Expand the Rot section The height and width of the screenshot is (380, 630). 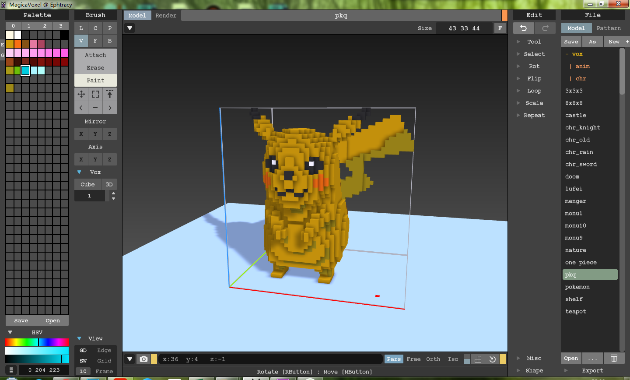534,66
